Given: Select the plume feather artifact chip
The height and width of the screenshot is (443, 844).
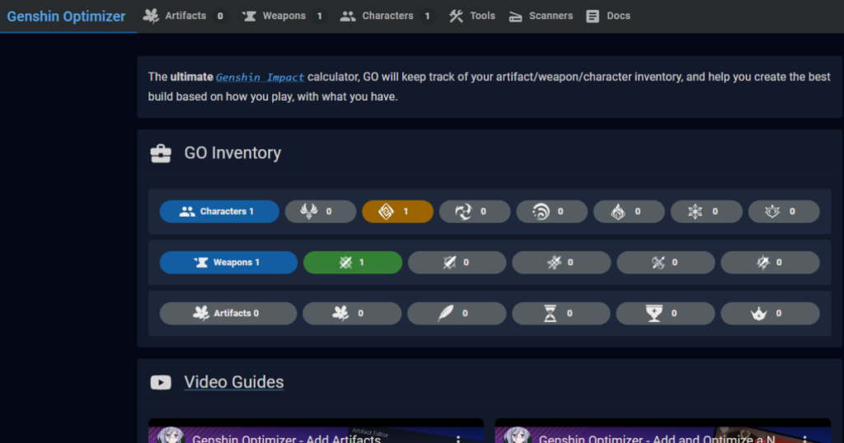Looking at the screenshot, I should [x=456, y=314].
